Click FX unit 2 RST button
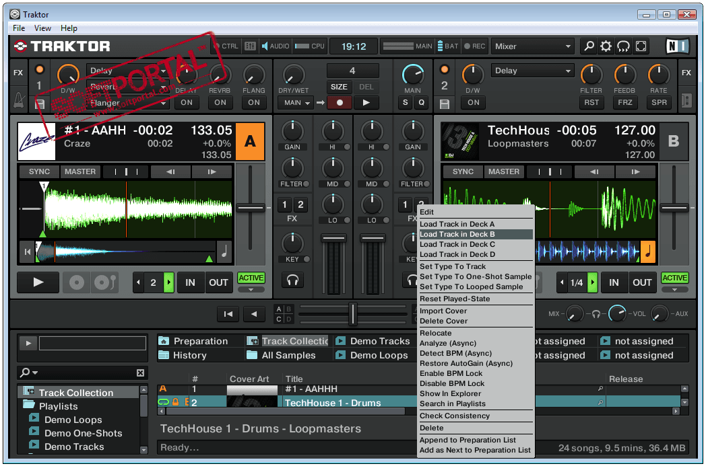 pyautogui.click(x=591, y=102)
